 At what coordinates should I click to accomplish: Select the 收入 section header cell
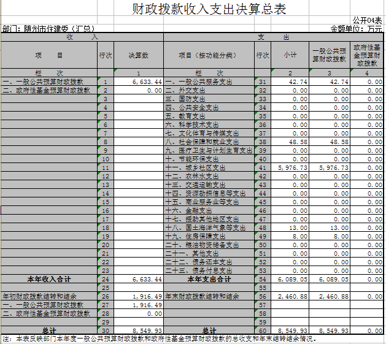tap(82, 37)
